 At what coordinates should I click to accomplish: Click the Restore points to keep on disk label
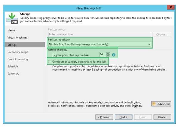point(71,55)
